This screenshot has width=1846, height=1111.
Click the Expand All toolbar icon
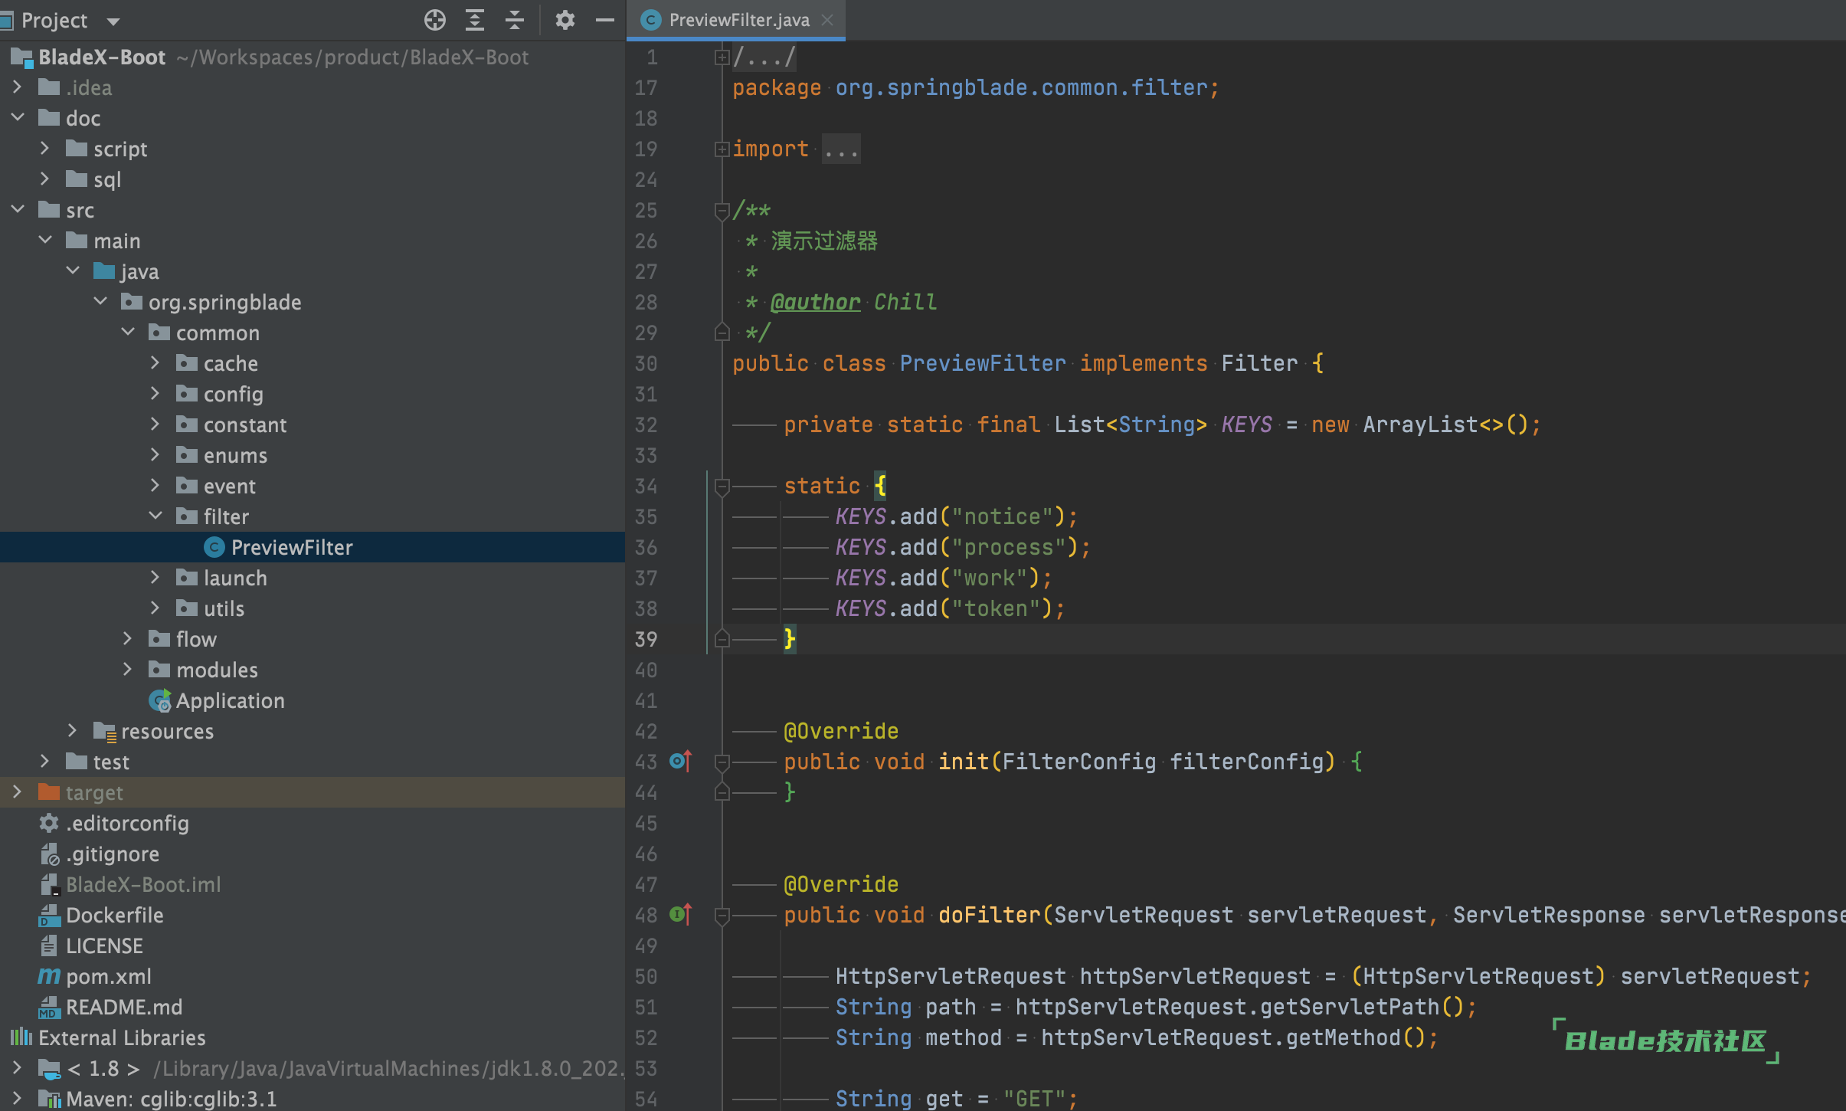point(475,20)
